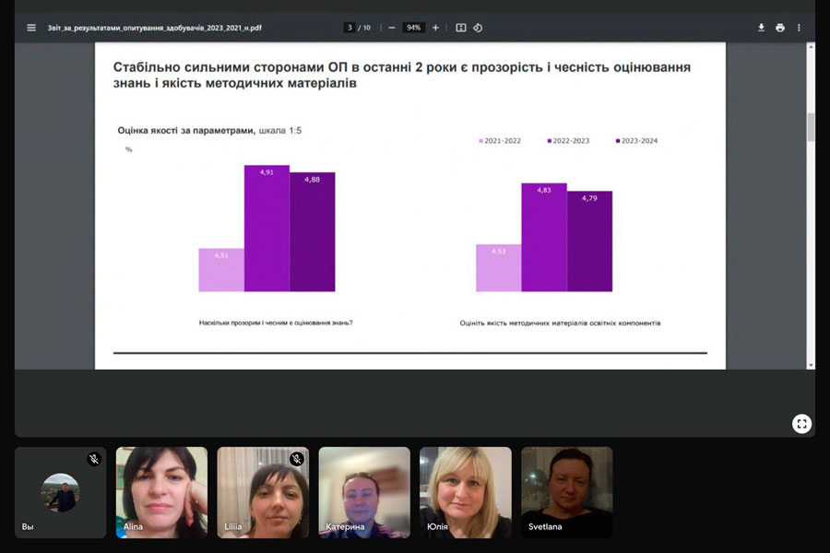The height and width of the screenshot is (553, 830).
Task: Select Svetlana's video tile
Action: 567,492
